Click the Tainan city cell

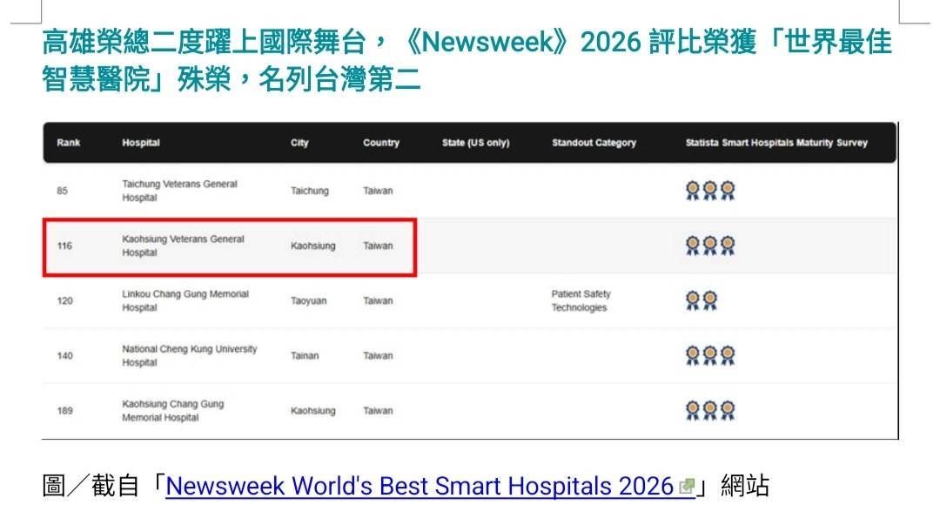[x=305, y=355]
